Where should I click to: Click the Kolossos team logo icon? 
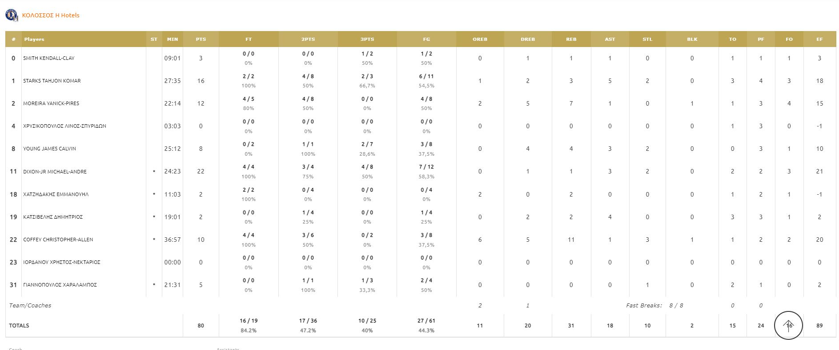12,15
